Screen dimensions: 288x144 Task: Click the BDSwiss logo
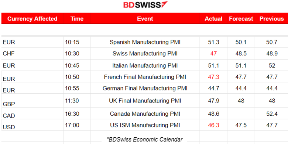pos(145,5)
